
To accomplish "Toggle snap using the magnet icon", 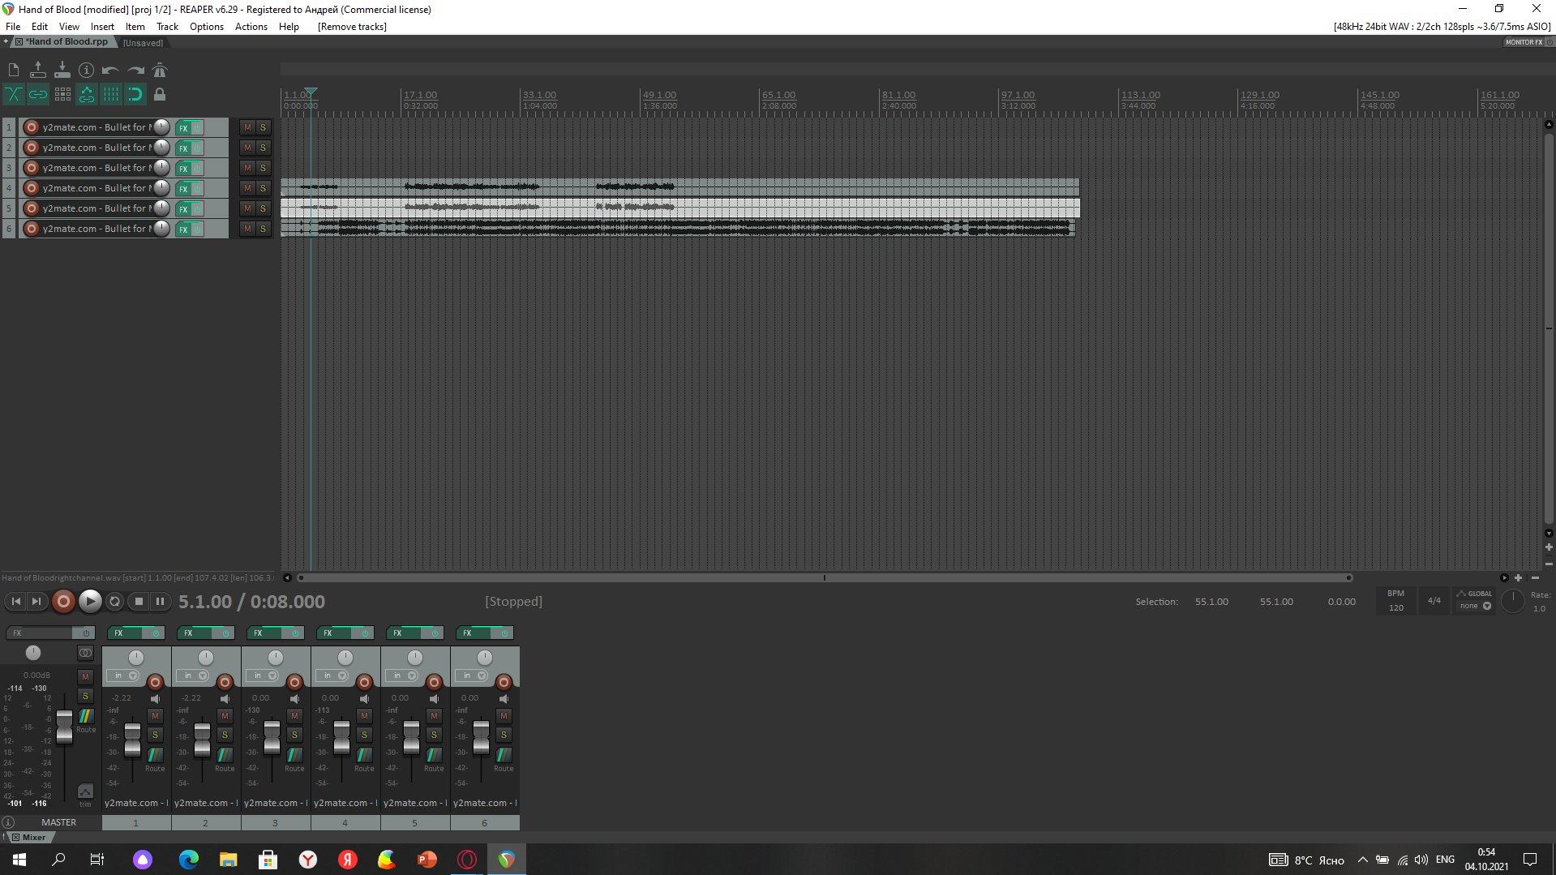I will click(x=135, y=95).
